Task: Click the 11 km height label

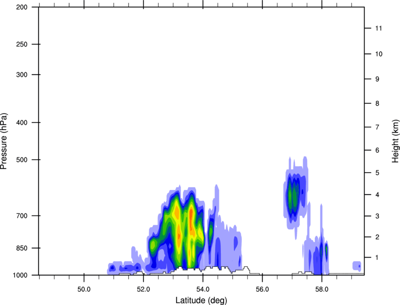Action: point(379,28)
